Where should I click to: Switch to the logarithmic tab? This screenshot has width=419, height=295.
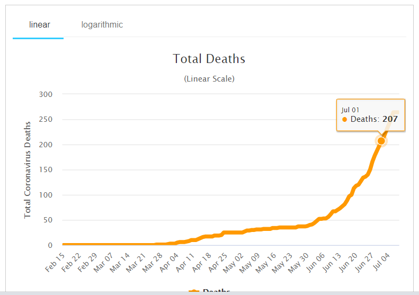point(102,25)
